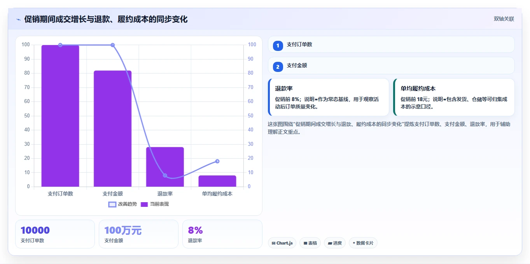530x264 pixels.
Task: Click the summary paragraph starting 这张图围绕
Action: pyautogui.click(x=389, y=128)
